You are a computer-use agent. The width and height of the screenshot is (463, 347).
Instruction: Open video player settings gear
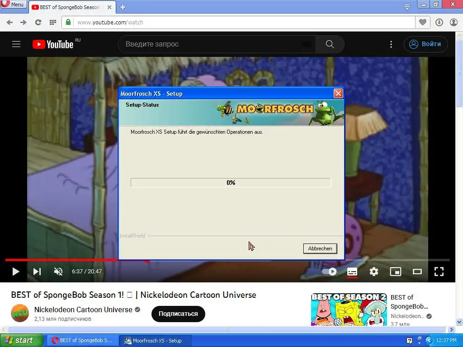click(374, 272)
